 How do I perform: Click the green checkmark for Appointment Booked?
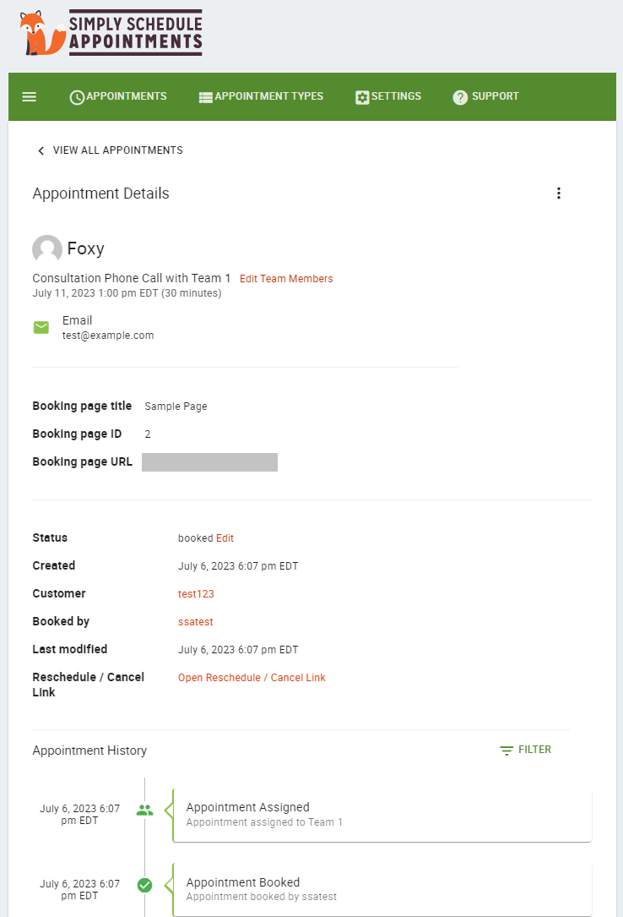coord(144,885)
